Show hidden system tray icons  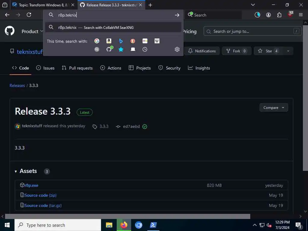click(254, 225)
